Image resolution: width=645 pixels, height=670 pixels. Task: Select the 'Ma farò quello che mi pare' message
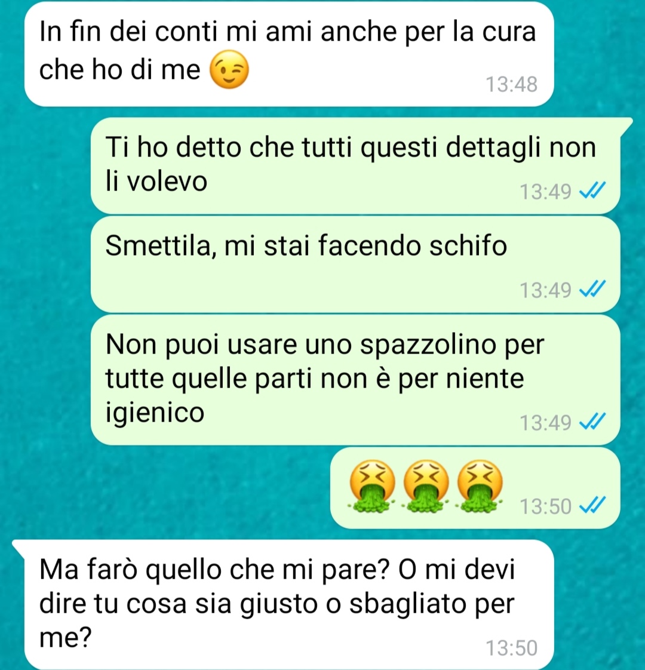click(290, 604)
